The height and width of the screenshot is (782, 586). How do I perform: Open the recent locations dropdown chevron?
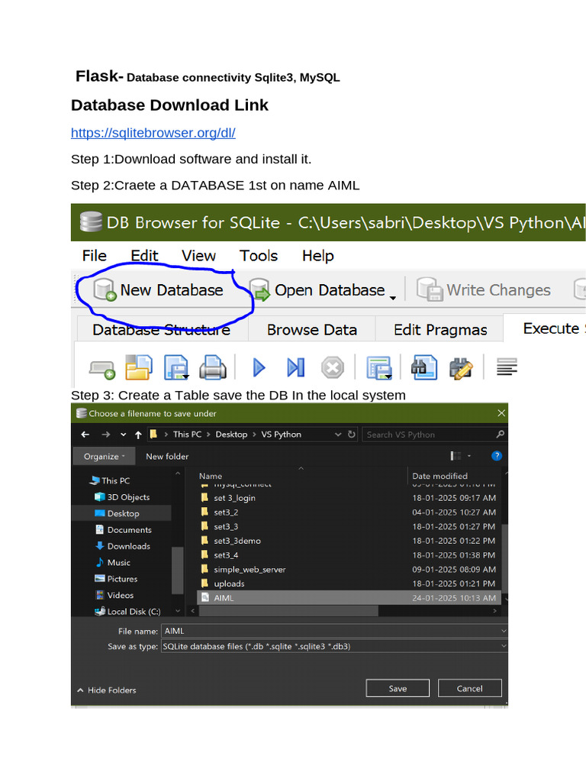pos(123,435)
